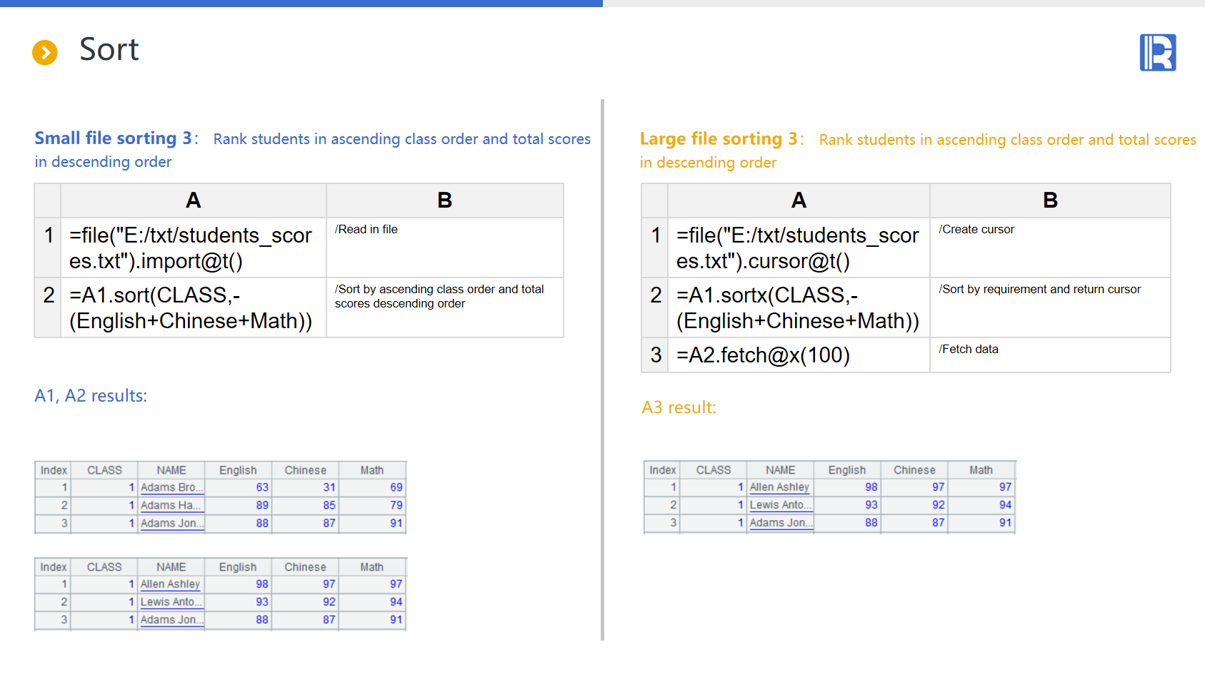Open the Adams Bro... name link
The height and width of the screenshot is (677, 1205).
[171, 487]
